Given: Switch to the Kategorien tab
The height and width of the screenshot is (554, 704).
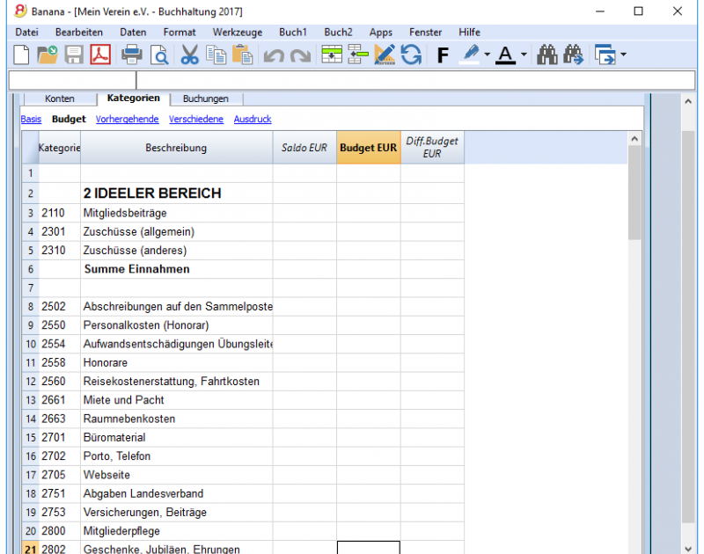Looking at the screenshot, I should point(134,98).
